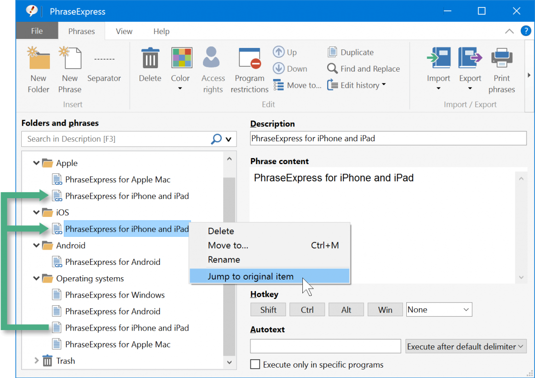Select PhraseExpress for Apple Mac under Apple
The image size is (535, 378).
tap(117, 179)
